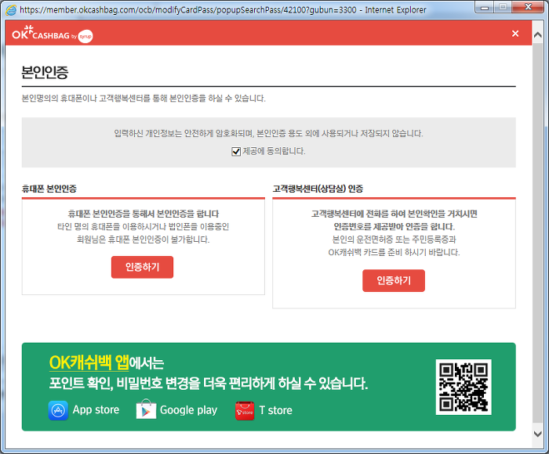Click the bold line starting 휴대폰 본인인증을 통해서
549x454 pixels.
(144, 214)
